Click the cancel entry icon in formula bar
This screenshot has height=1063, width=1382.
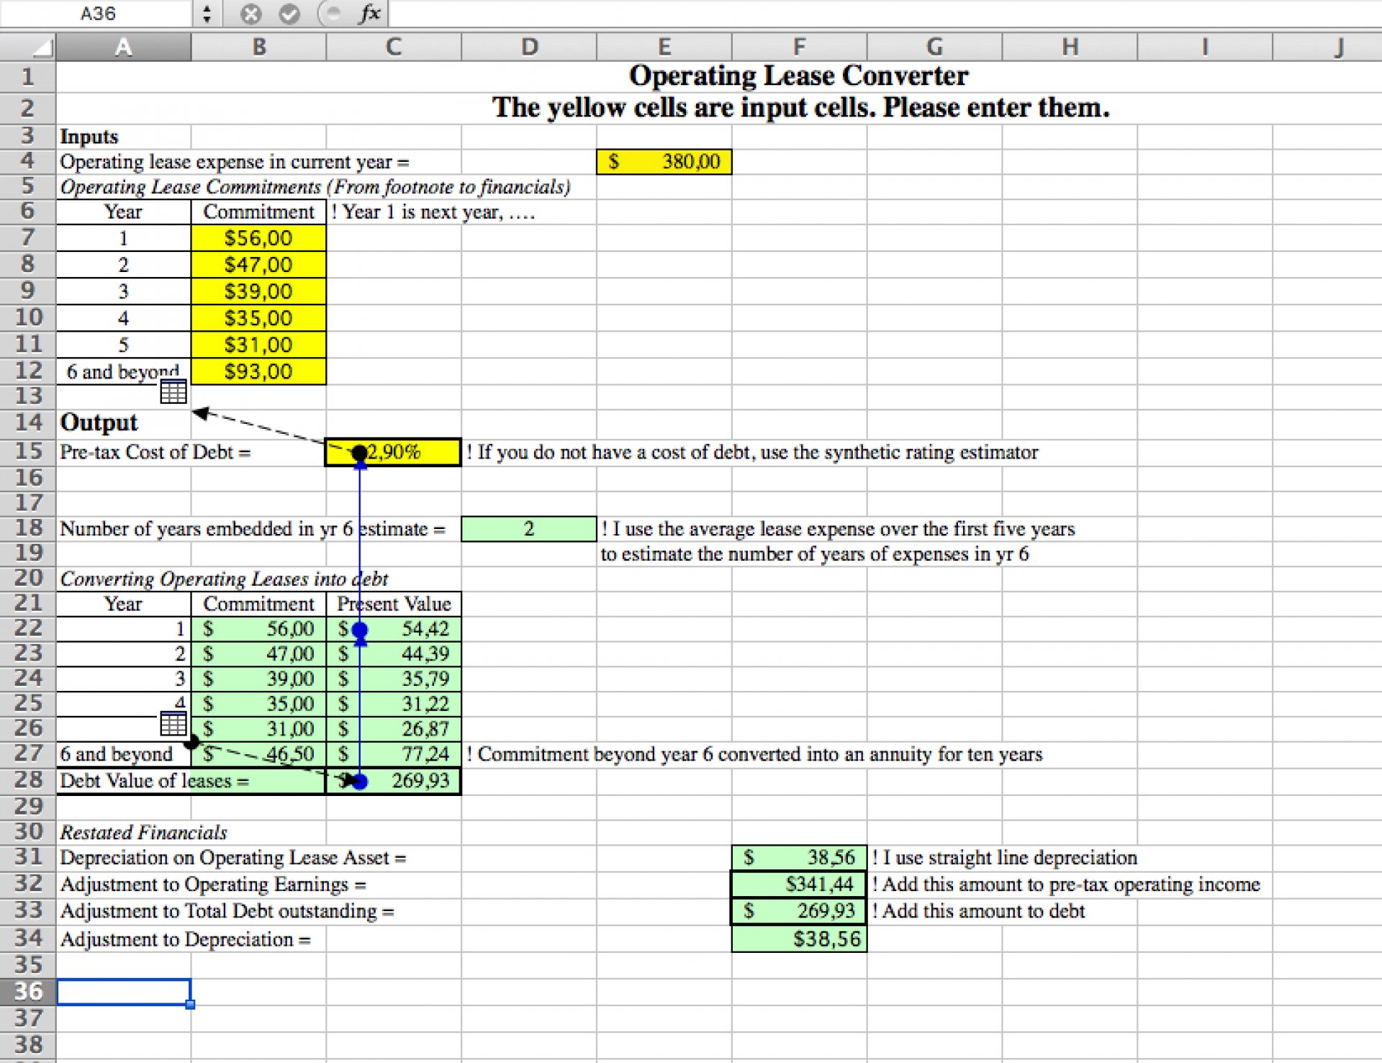tap(250, 14)
